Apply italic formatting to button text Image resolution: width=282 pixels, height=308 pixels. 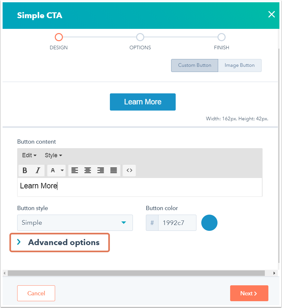(38, 171)
